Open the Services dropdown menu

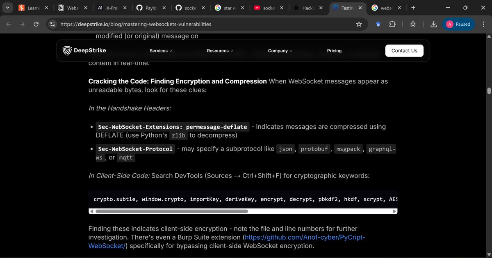point(160,51)
